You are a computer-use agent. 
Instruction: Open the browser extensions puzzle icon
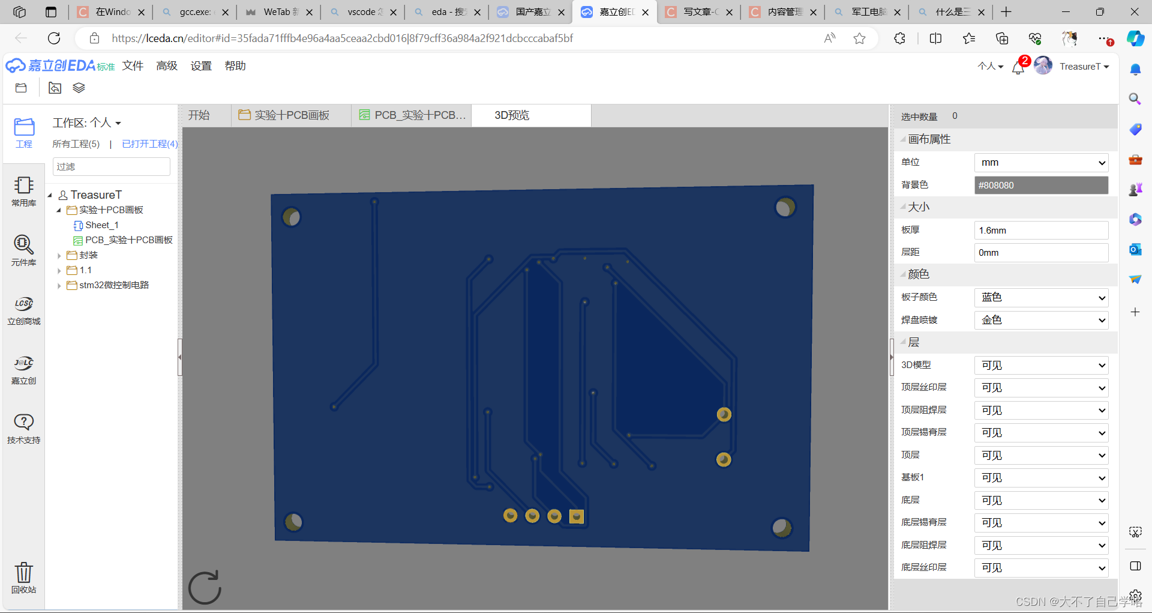tap(899, 38)
